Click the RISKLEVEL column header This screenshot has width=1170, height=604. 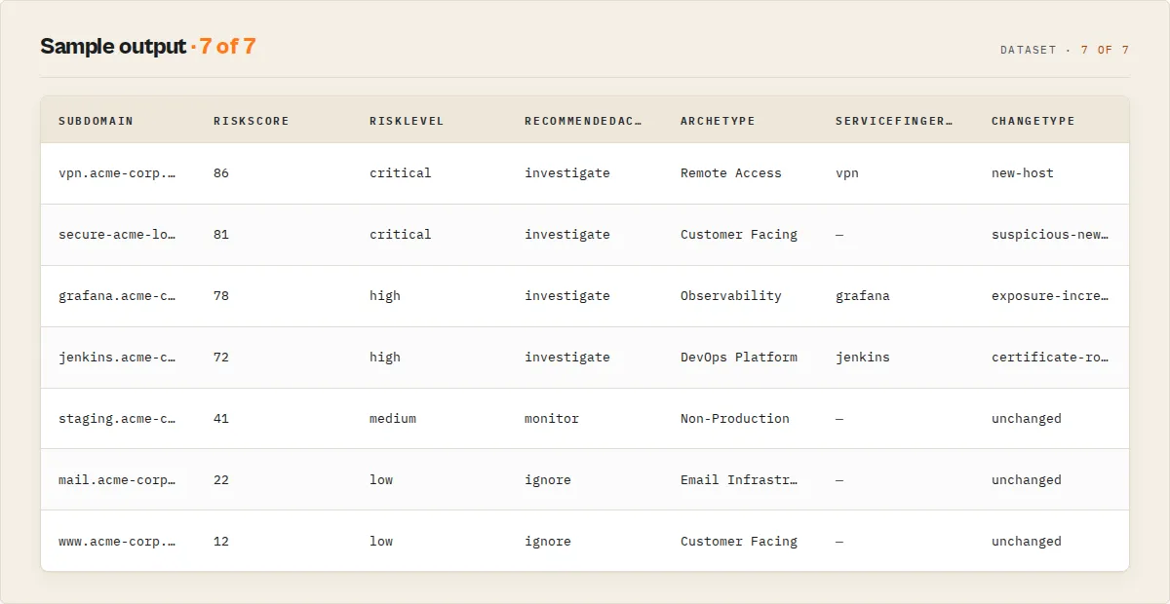[x=407, y=121]
